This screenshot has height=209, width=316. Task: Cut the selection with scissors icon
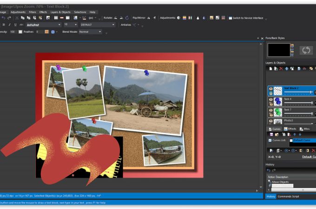click(x=17, y=18)
